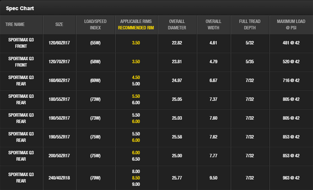Select the TIRE NAME column header

coord(15,24)
